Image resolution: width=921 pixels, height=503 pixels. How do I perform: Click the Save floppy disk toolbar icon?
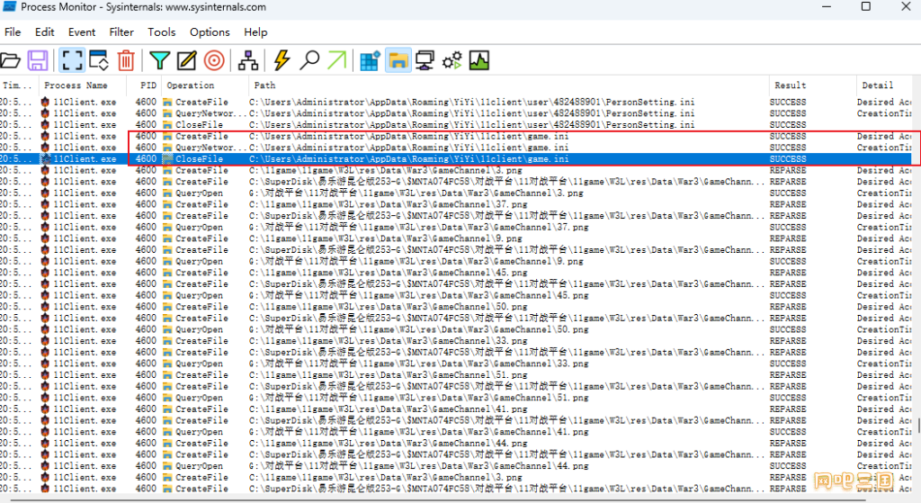pos(38,60)
